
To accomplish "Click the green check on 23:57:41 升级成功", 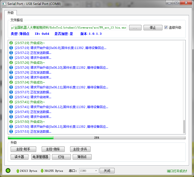I will point(11,102).
